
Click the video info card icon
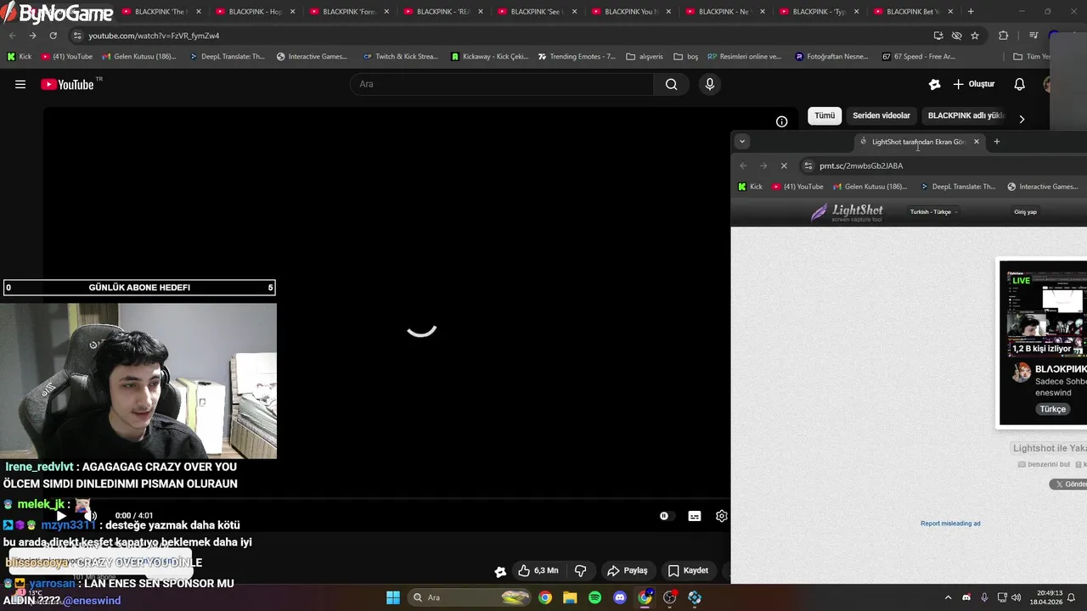(x=781, y=121)
